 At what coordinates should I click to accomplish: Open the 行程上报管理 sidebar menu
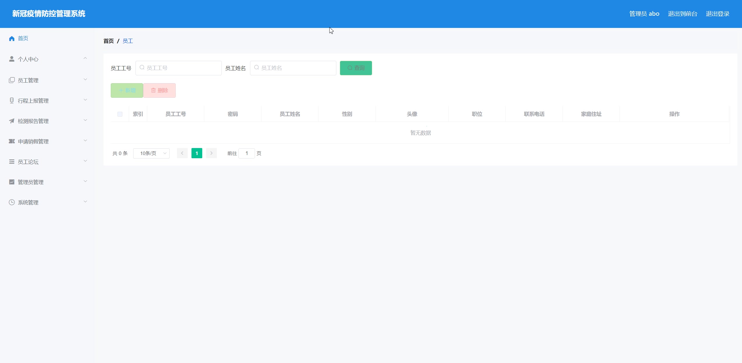47,101
